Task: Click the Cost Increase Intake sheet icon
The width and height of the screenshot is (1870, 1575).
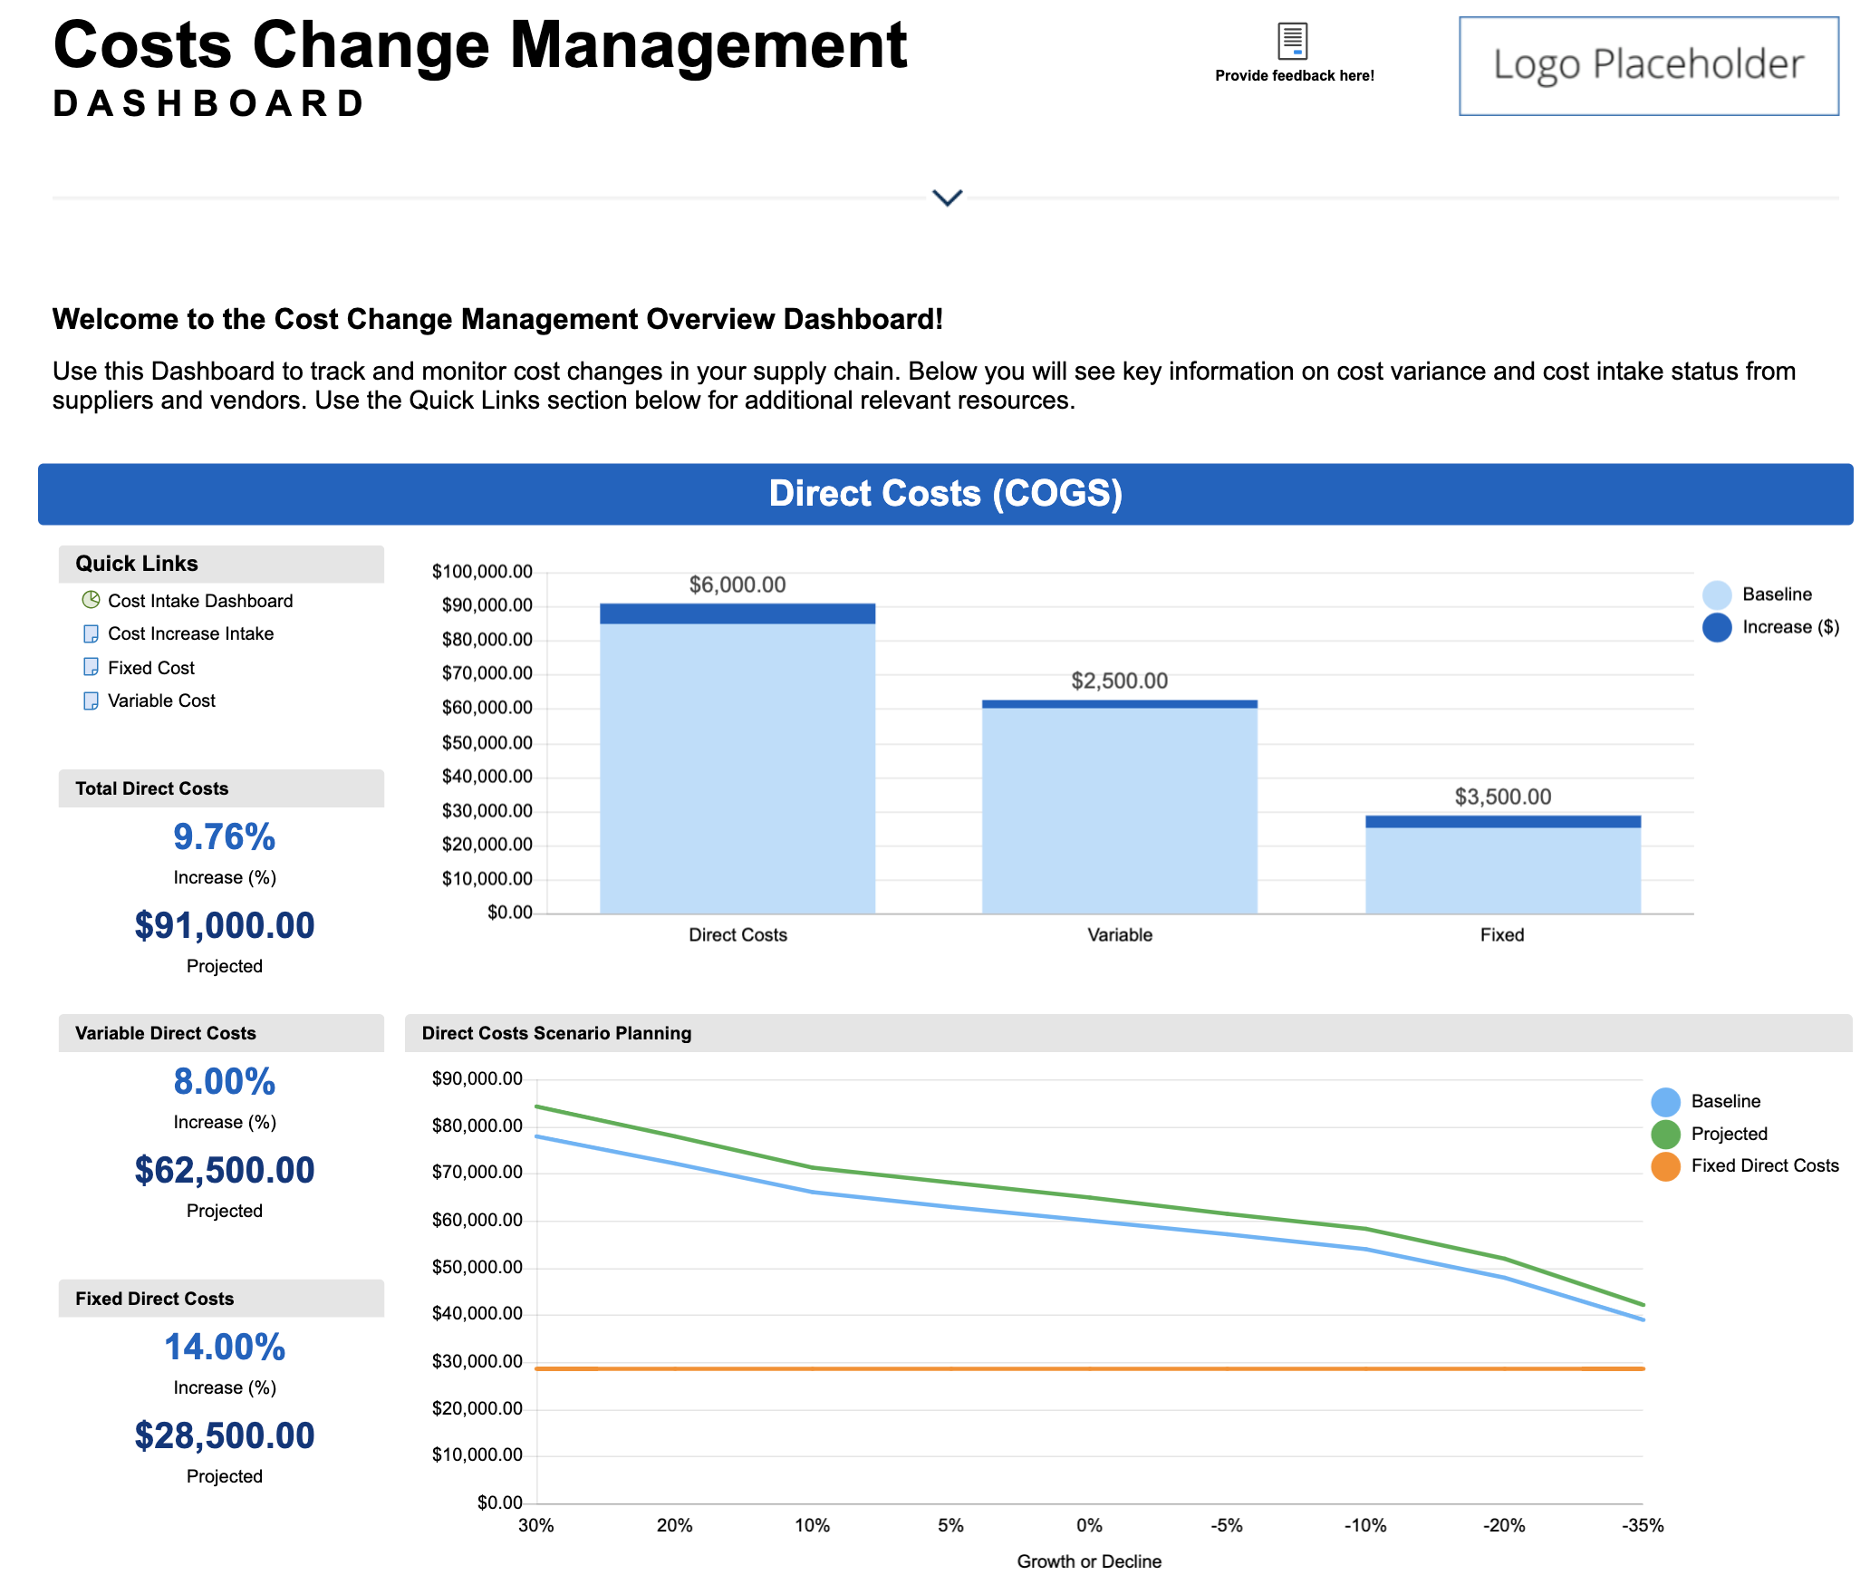Action: (91, 633)
